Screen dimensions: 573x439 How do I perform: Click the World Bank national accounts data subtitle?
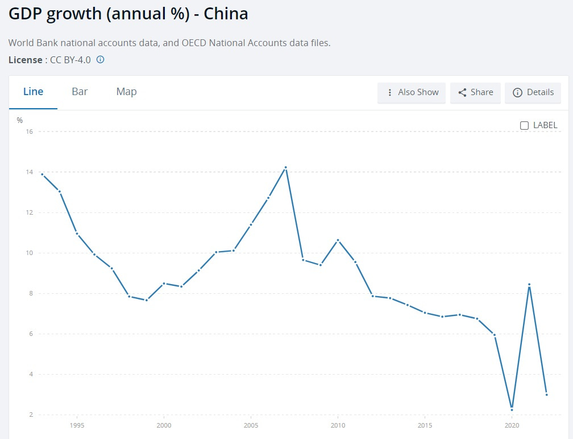pyautogui.click(x=169, y=43)
